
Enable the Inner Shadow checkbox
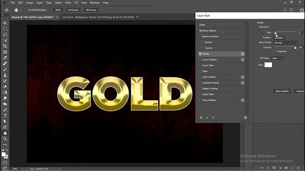(200, 60)
